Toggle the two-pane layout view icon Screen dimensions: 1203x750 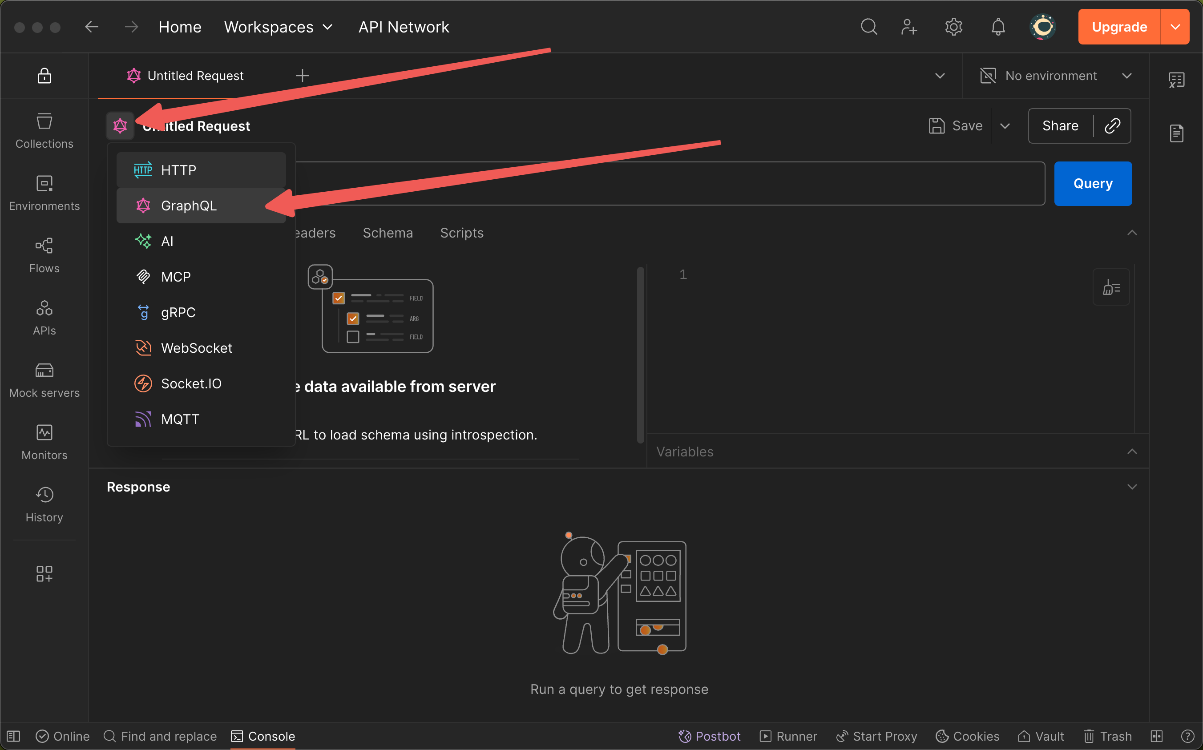[x=1156, y=736]
